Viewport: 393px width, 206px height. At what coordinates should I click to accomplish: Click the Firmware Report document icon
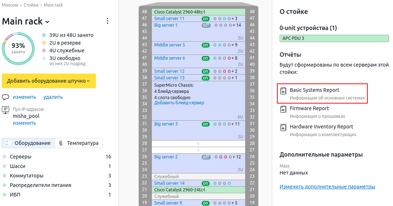[x=283, y=109]
